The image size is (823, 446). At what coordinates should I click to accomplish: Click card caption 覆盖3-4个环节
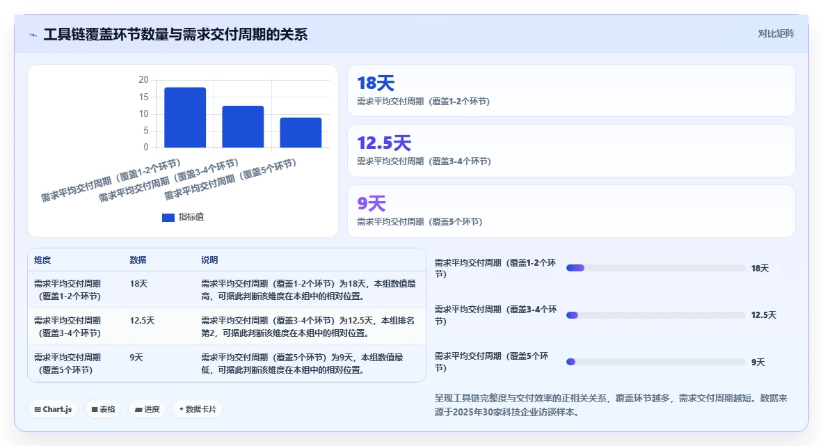(x=424, y=161)
